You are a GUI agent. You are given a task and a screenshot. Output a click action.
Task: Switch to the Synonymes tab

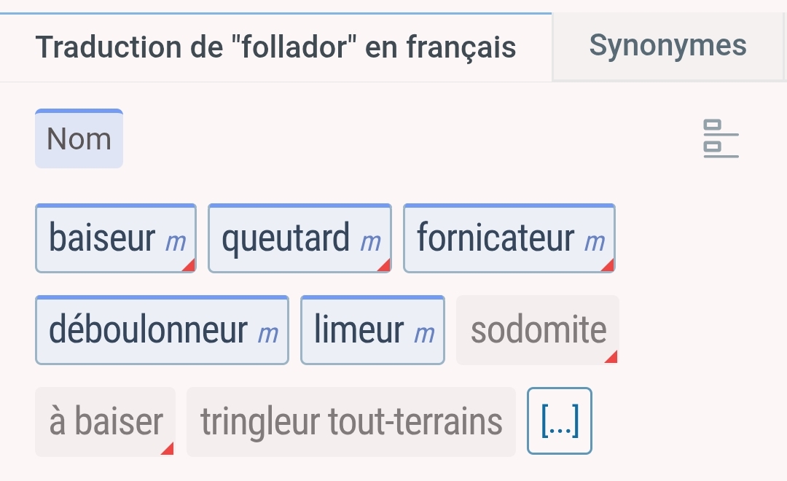pos(667,46)
